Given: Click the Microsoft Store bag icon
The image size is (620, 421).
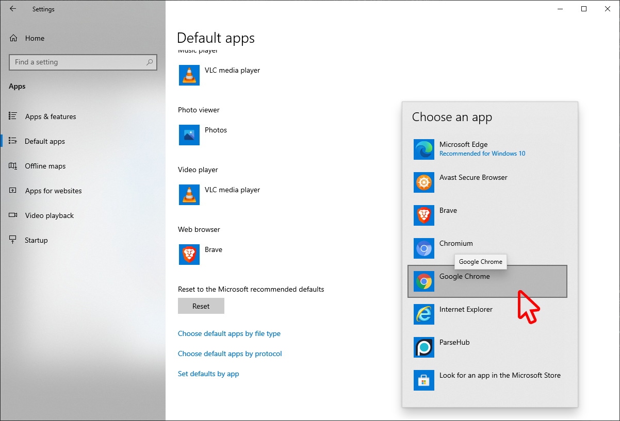Looking at the screenshot, I should 424,380.
